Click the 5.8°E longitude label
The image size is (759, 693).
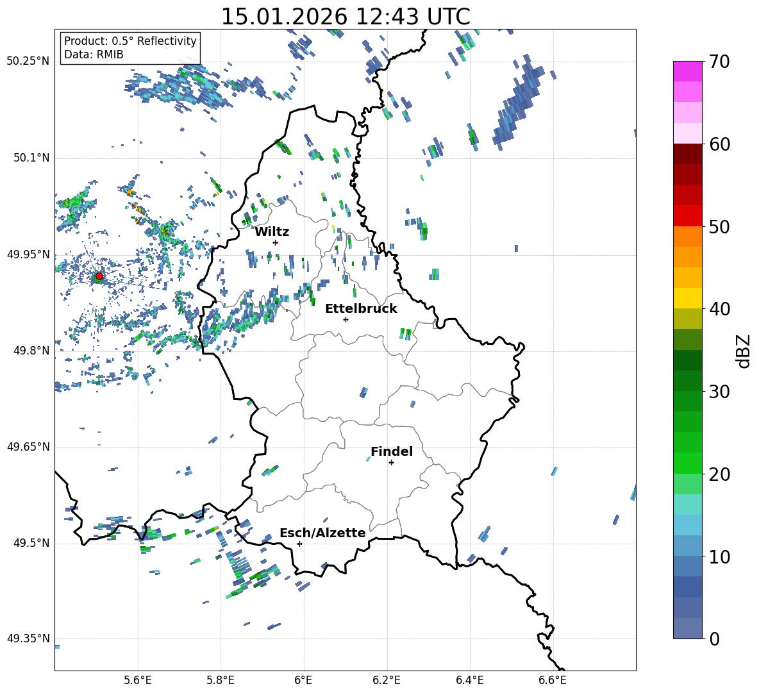coord(221,681)
